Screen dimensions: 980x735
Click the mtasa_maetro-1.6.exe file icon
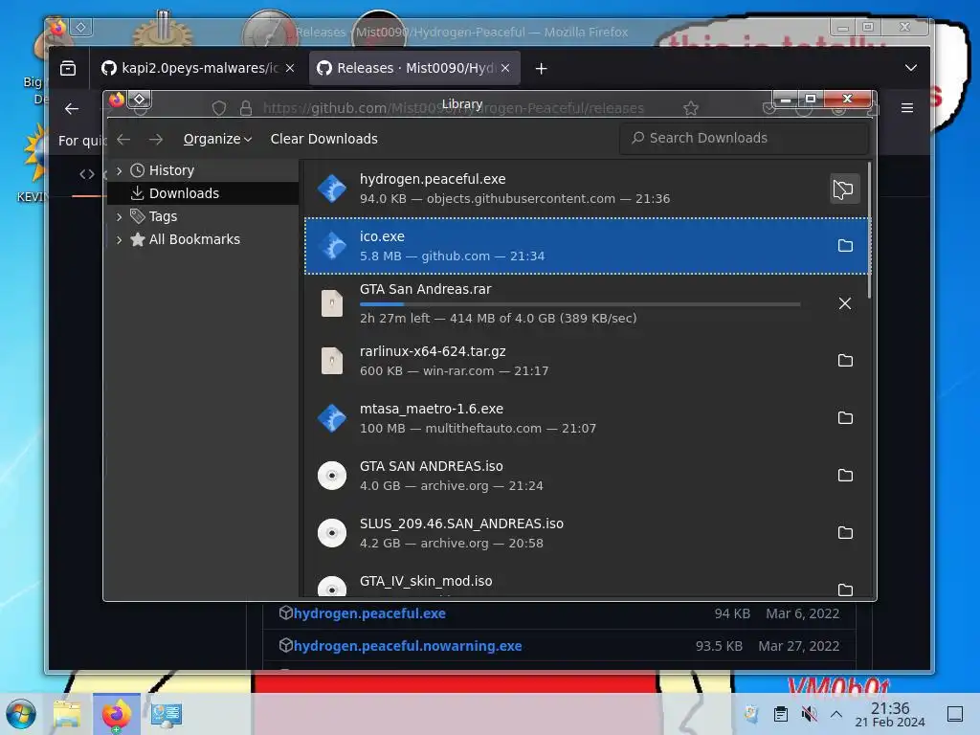332,418
